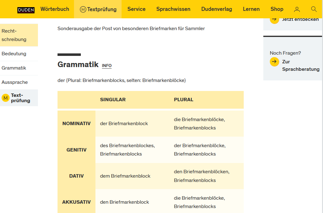This screenshot has height=213, width=323.
Task: Click the Jetzt entdecken link
Action: [300, 19]
